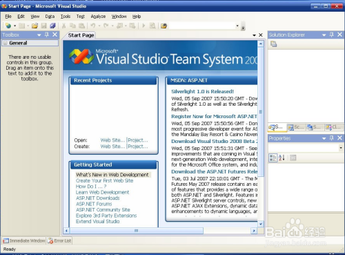Open the Help menu
Image resolution: width=345 pixels, height=255 pixels.
[137, 17]
